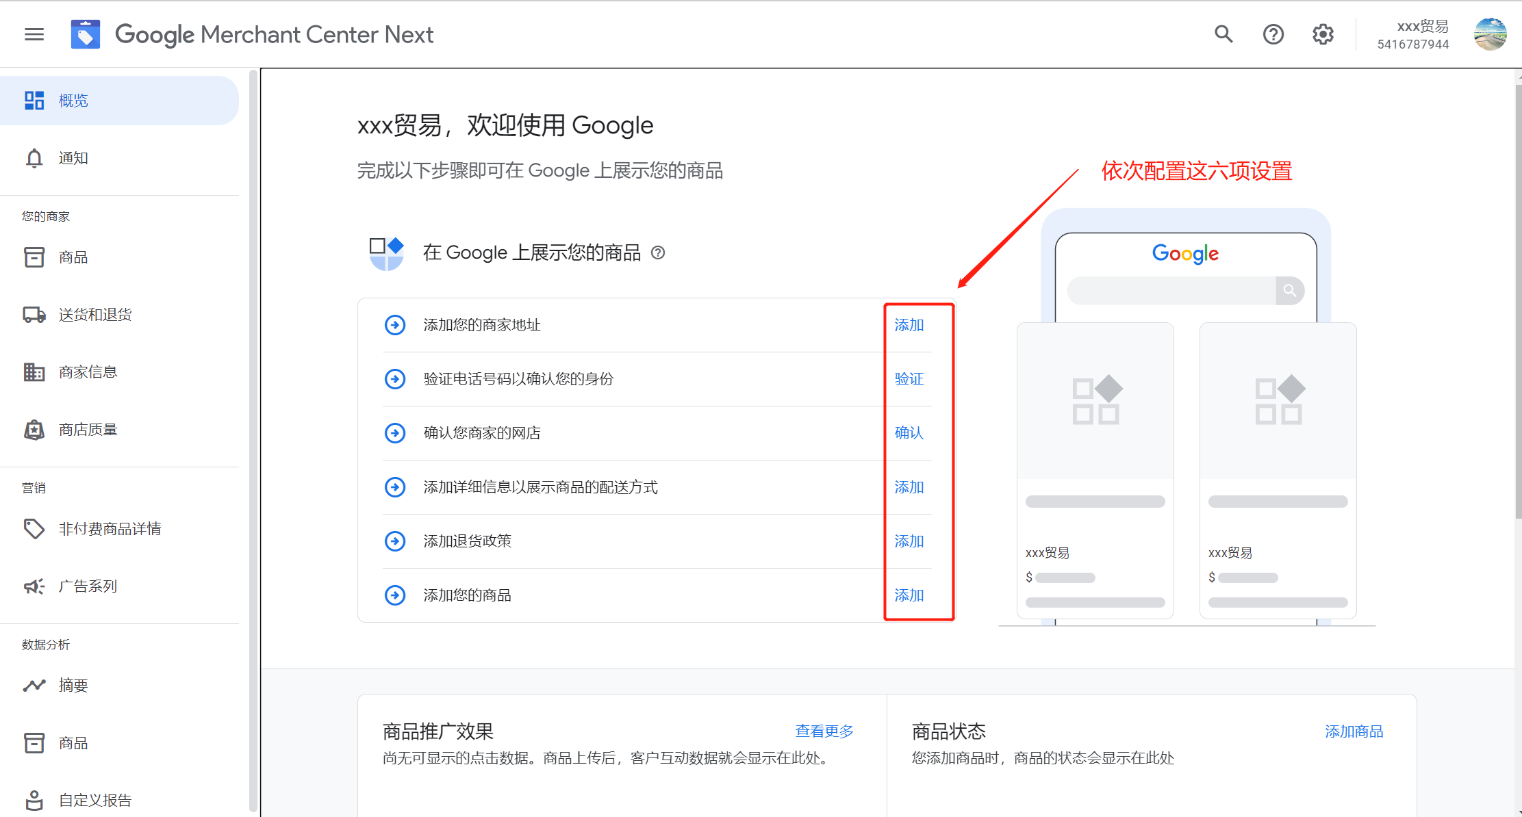The height and width of the screenshot is (817, 1522).
Task: Click the 确认您商家的网店 text
Action: [482, 433]
